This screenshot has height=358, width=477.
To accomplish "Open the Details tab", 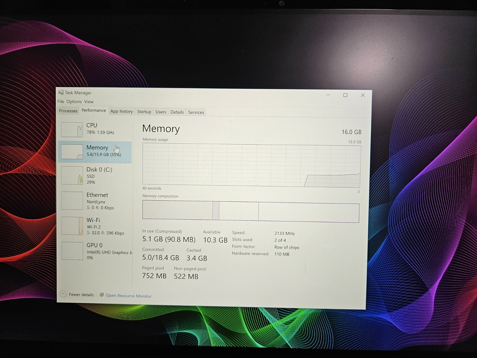I will [177, 112].
